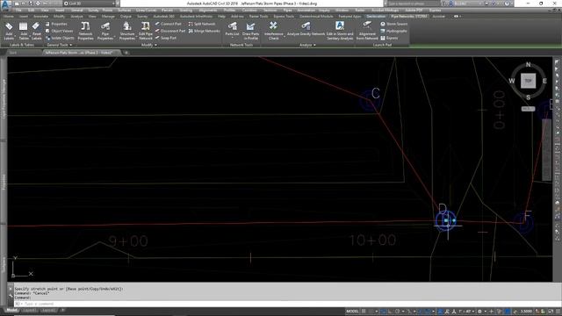Click the TOP face of ViewCube
This screenshot has height=316, width=562.
528,81
